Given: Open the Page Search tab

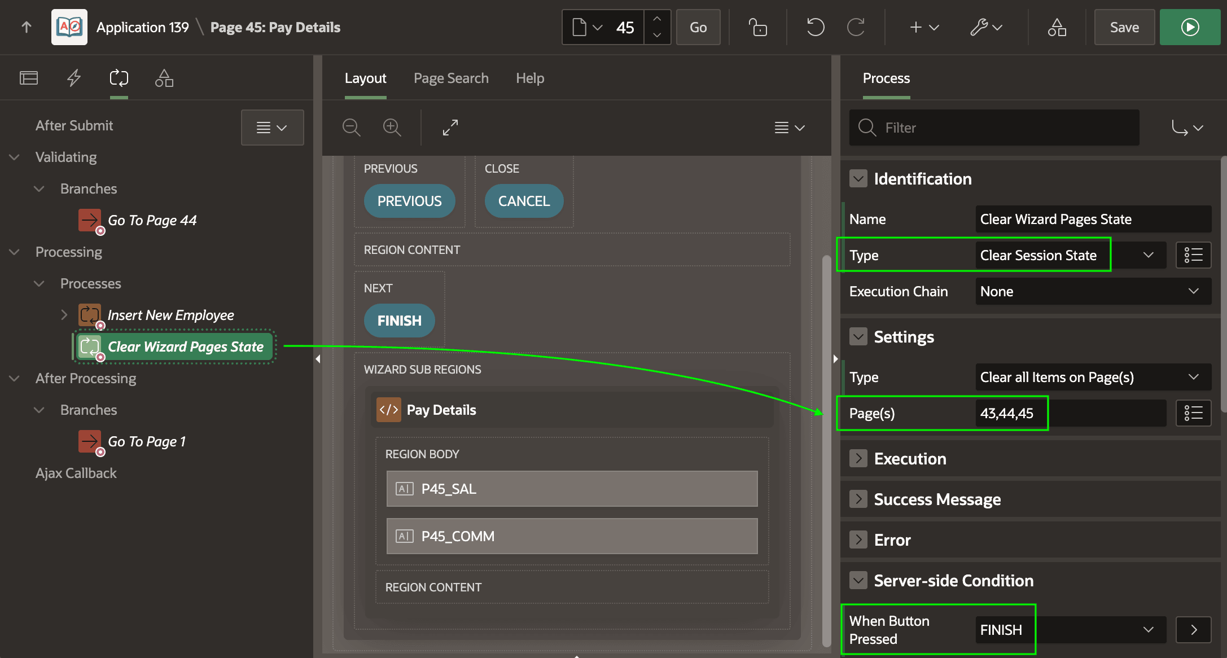Looking at the screenshot, I should click(451, 78).
